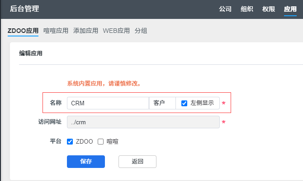Open the 公司 menu in top navigation
303x181 pixels.
click(225, 9)
